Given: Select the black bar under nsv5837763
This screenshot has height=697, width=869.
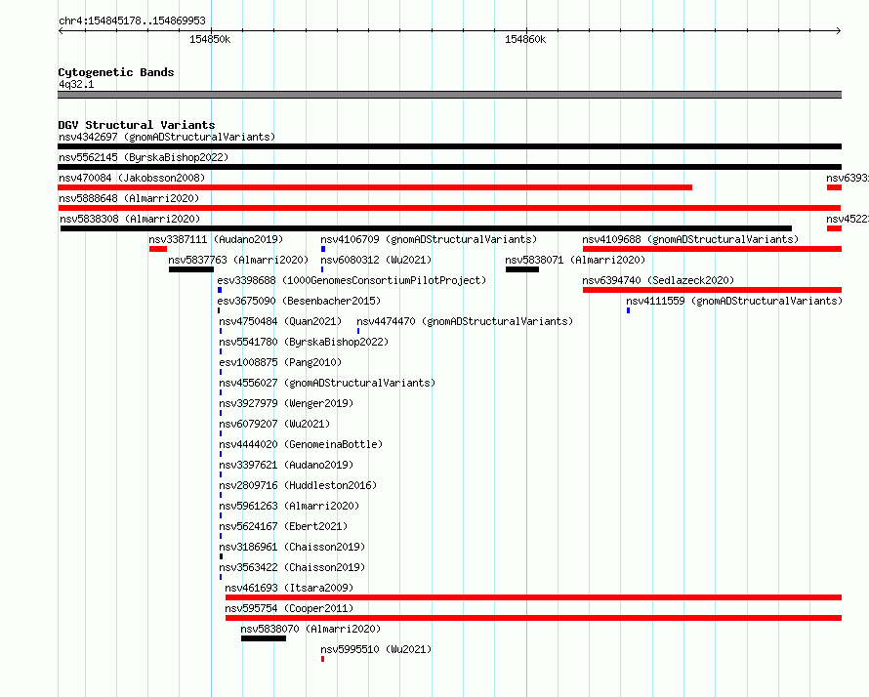Looking at the screenshot, I should pos(191,269).
